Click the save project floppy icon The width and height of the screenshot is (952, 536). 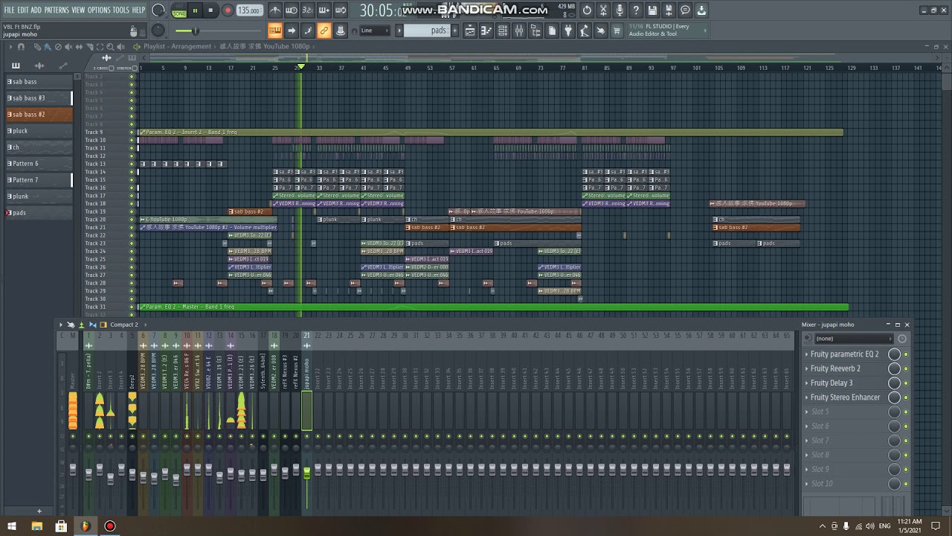point(652,10)
